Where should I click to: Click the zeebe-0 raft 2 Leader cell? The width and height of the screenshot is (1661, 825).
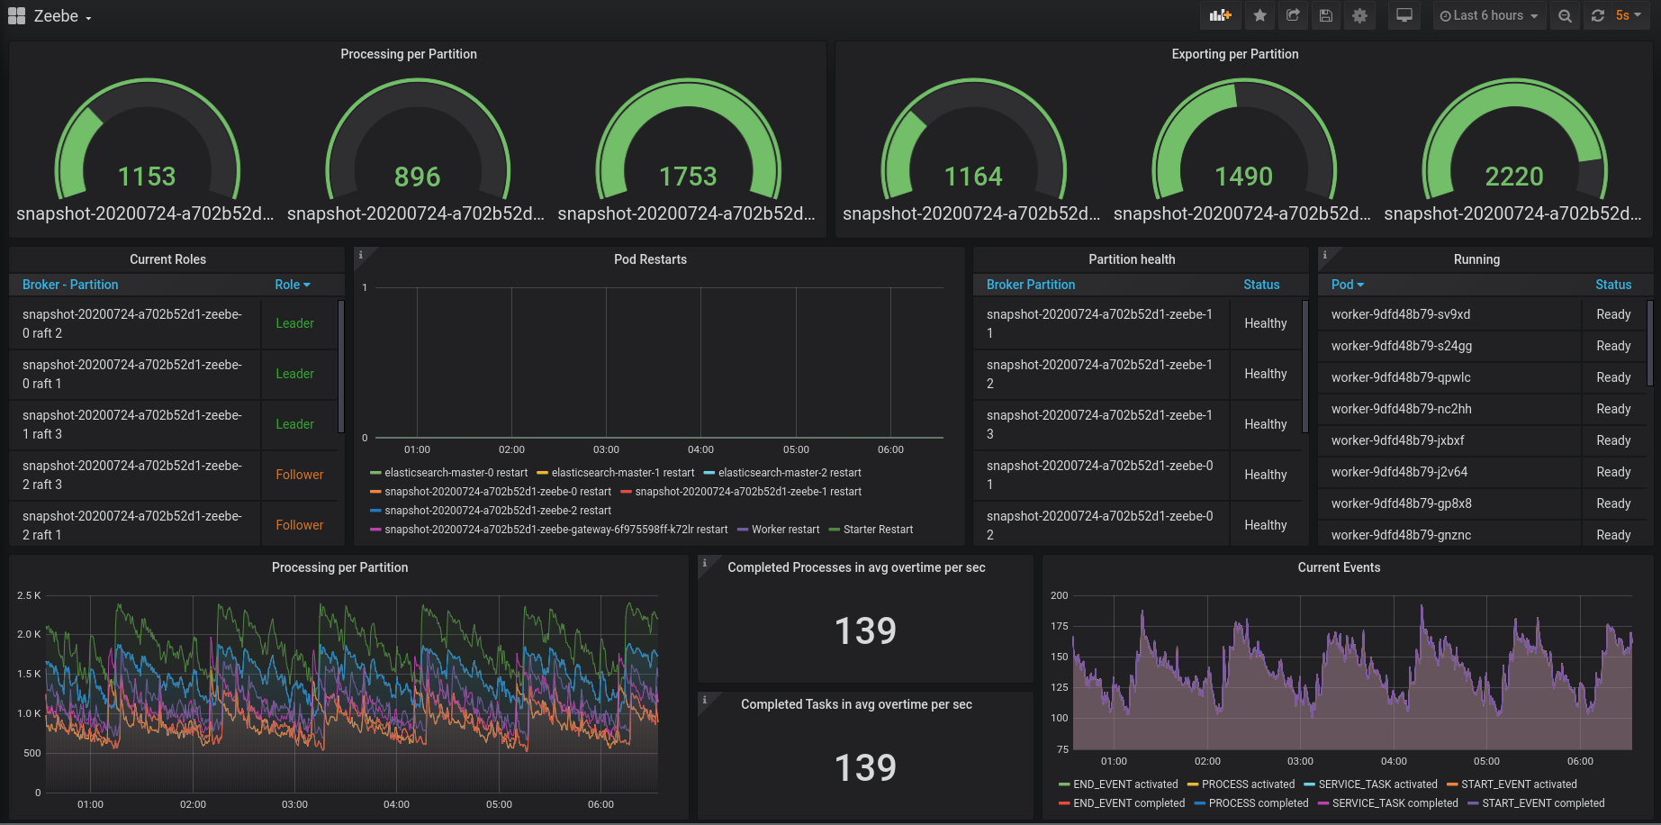[x=299, y=323]
